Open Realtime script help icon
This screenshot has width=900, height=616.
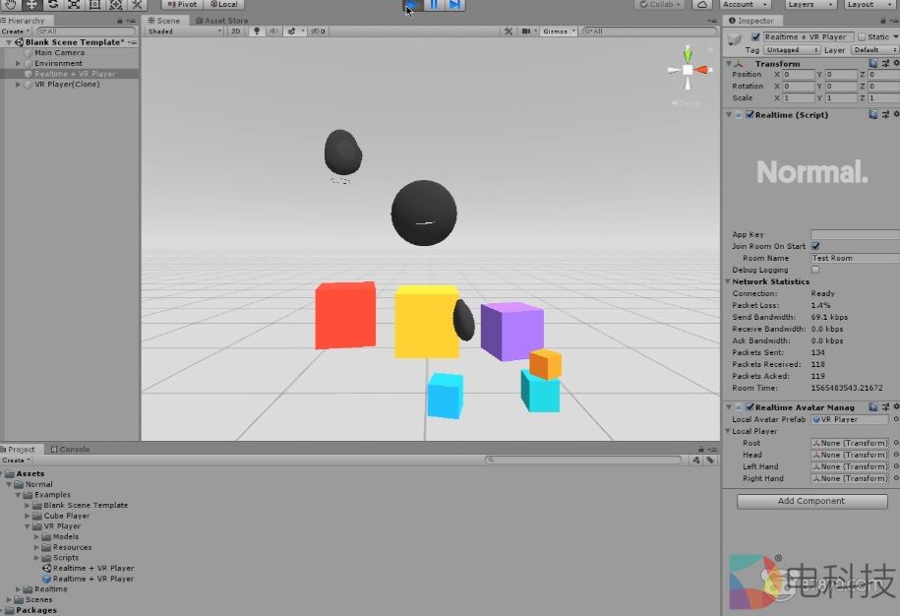click(x=872, y=114)
